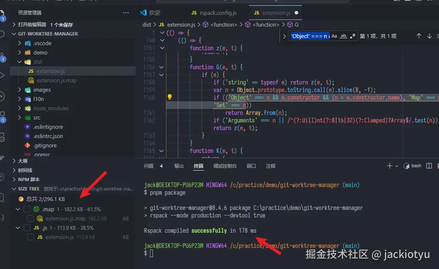Go to next match arrow
The height and width of the screenshot is (269, 439).
[429, 36]
